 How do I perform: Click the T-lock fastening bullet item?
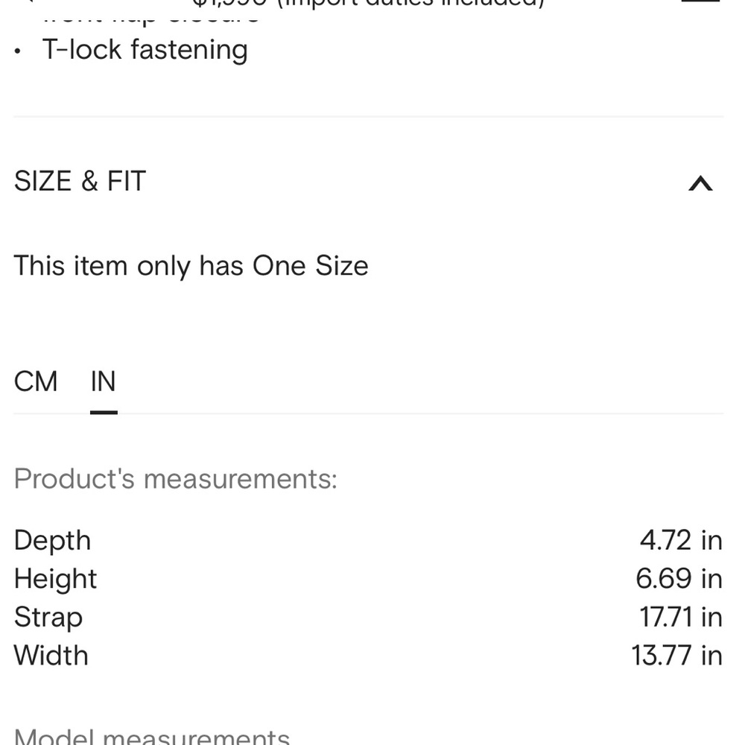[x=145, y=49]
